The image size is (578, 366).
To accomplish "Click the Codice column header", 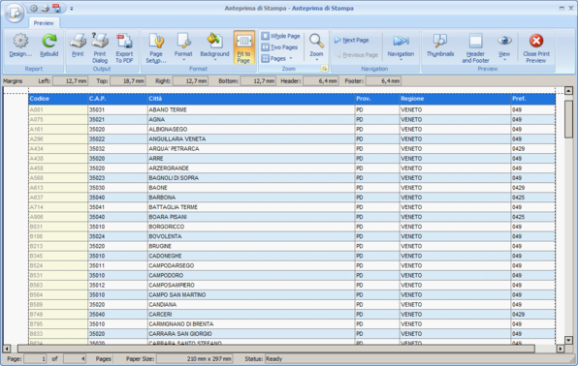I will 58,99.
